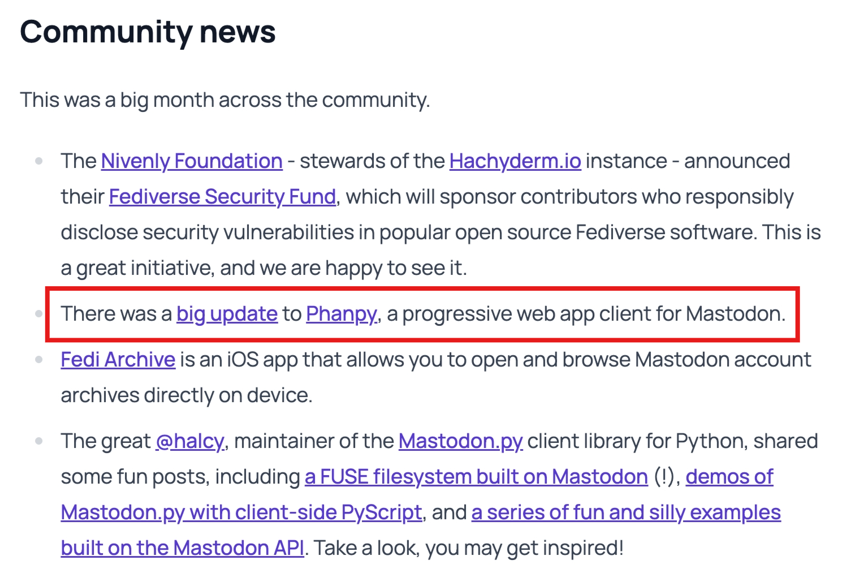The image size is (847, 577).
Task: Click the bullet beside the Fedi Archive item
Action: [38, 360]
